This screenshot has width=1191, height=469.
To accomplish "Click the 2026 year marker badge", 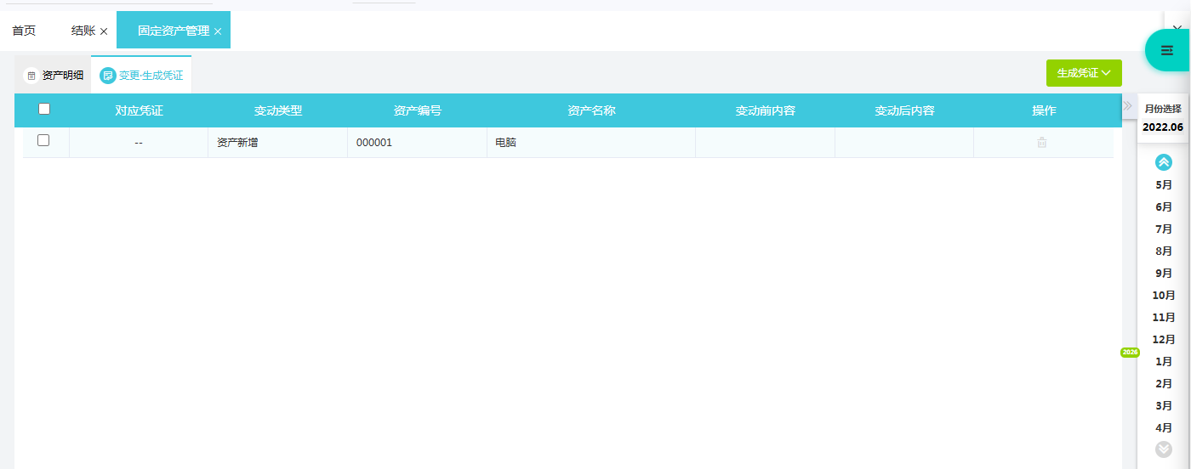I will coord(1130,352).
